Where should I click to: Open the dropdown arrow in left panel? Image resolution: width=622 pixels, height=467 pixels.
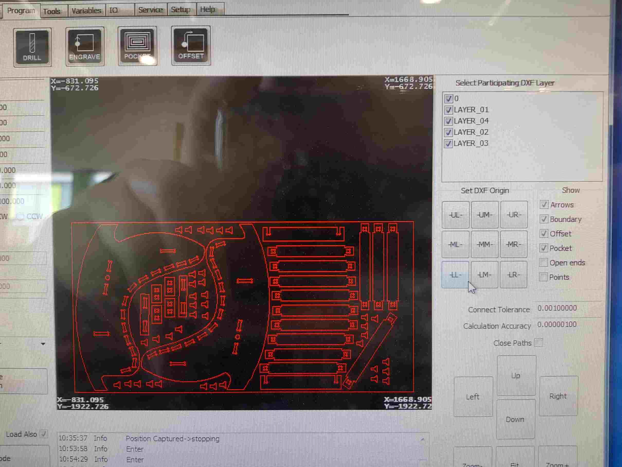43,344
